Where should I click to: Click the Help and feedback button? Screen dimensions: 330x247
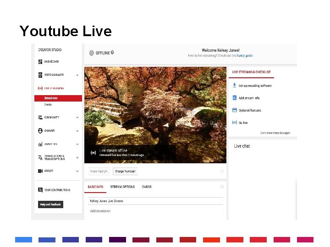tap(50, 204)
